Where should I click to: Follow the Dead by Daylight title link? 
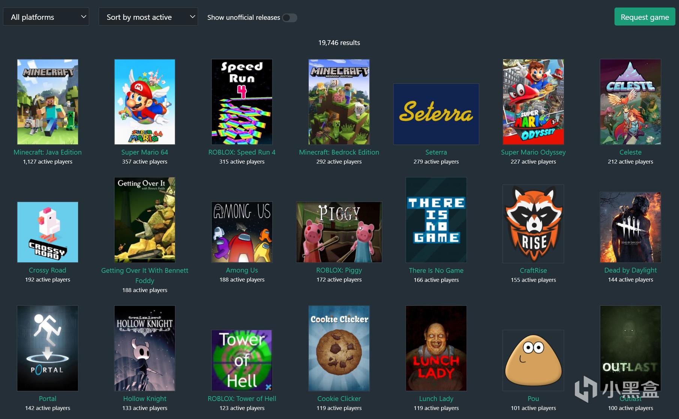click(631, 270)
